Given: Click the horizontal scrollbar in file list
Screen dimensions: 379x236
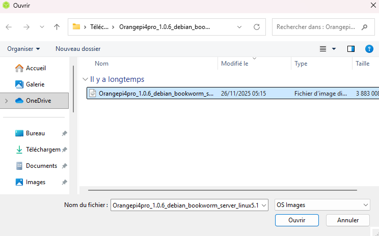Looking at the screenshot, I should coord(204,190).
